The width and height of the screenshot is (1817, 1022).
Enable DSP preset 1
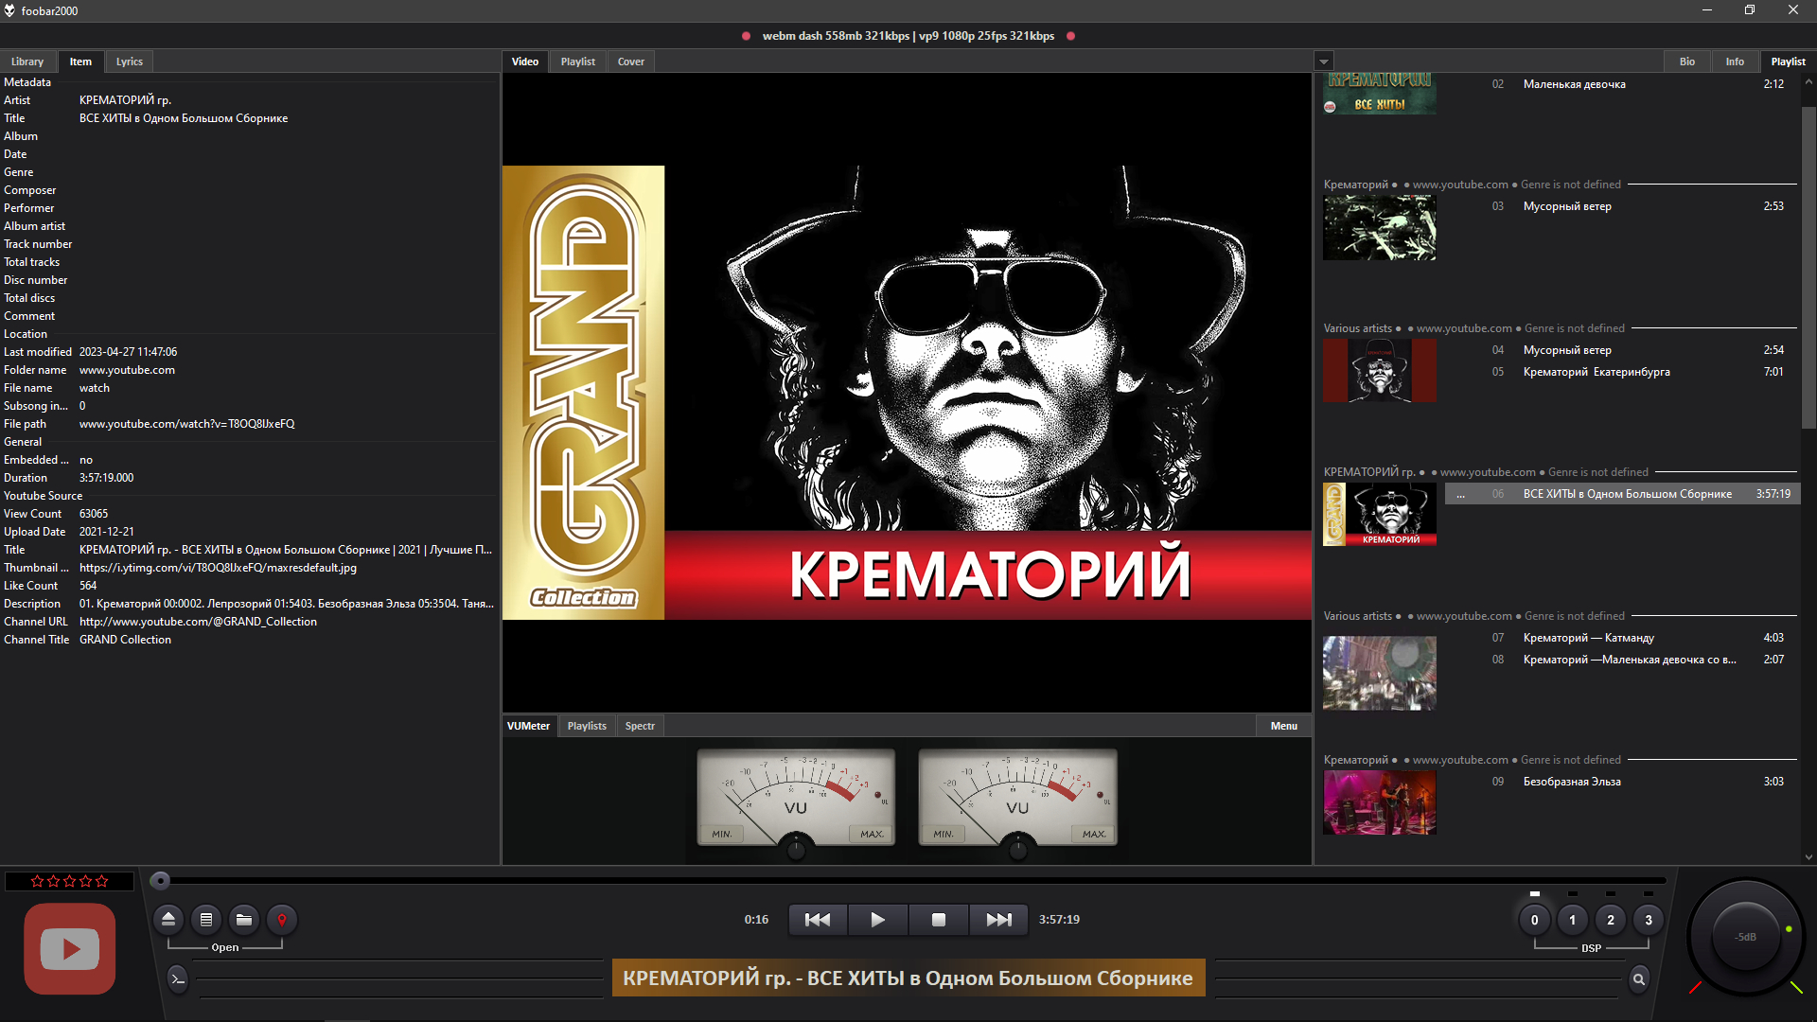click(1573, 919)
